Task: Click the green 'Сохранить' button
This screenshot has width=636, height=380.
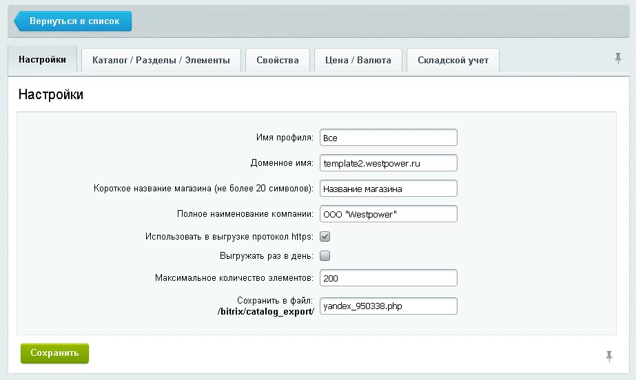Action: pos(54,353)
